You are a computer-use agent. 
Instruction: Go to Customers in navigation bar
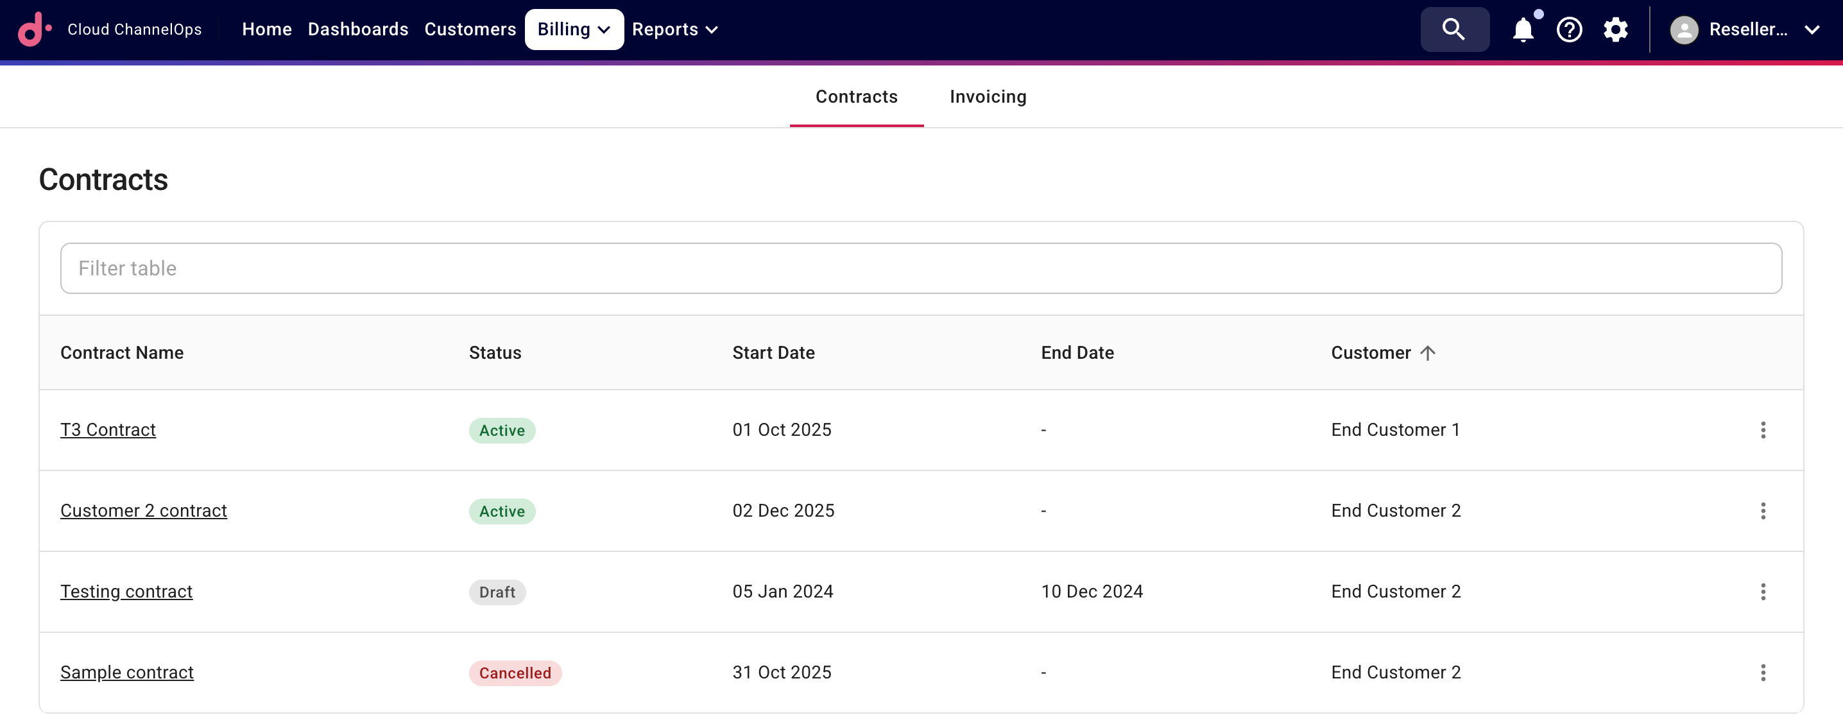pyautogui.click(x=469, y=30)
